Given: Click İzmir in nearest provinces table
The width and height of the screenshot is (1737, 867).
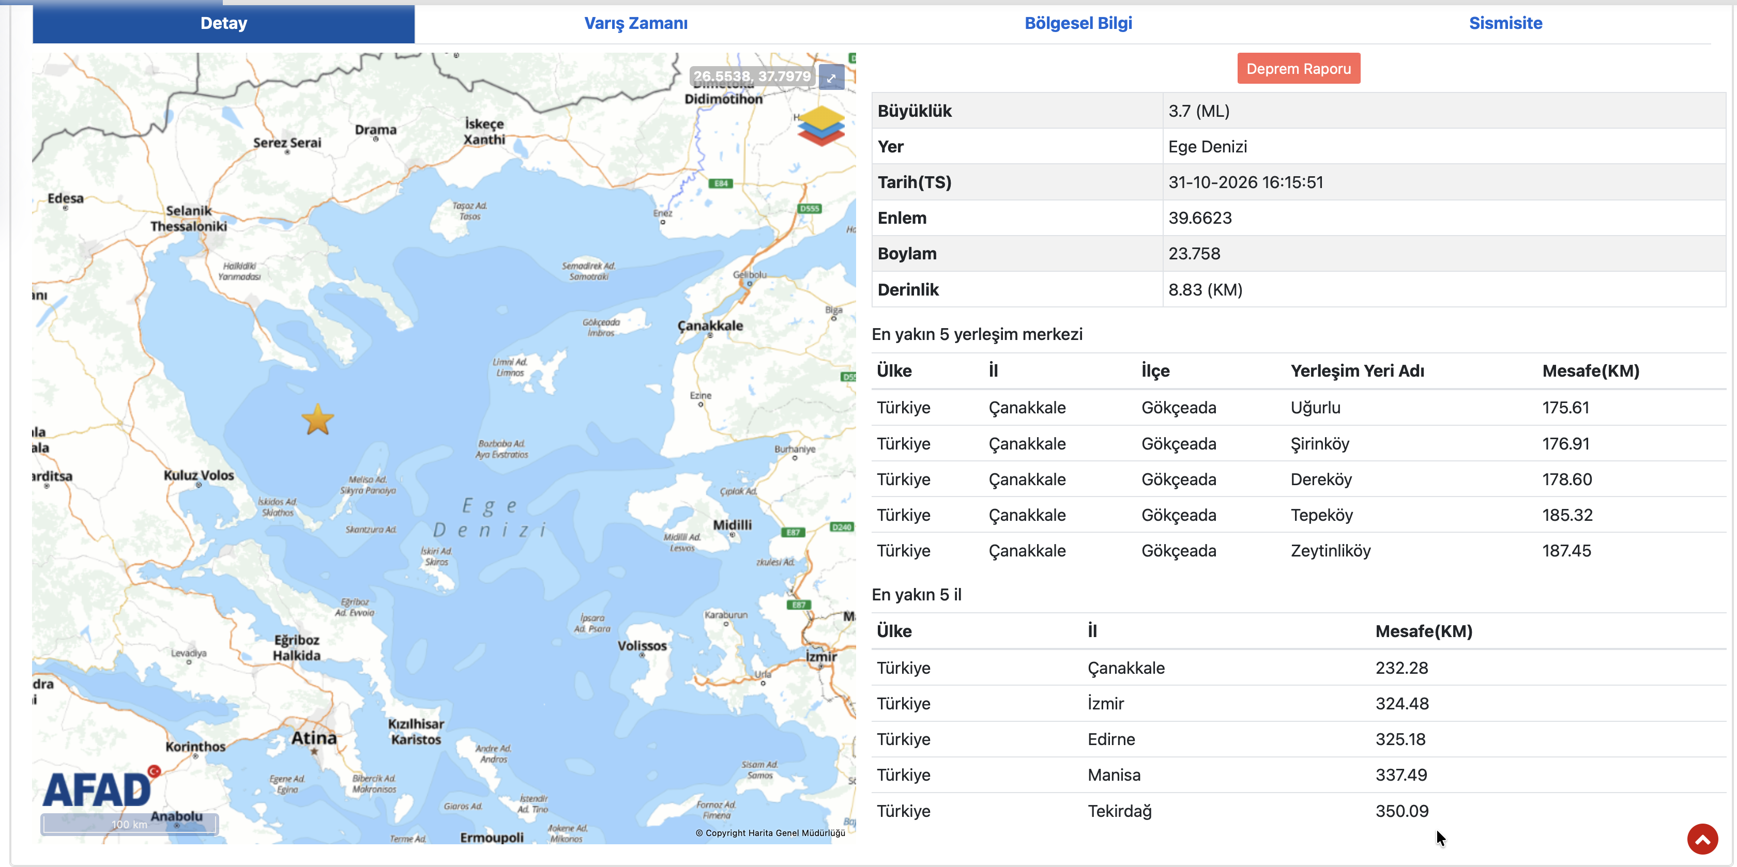Looking at the screenshot, I should [x=1105, y=704].
